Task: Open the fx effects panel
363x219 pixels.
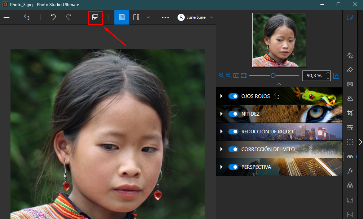Action: pyautogui.click(x=350, y=171)
